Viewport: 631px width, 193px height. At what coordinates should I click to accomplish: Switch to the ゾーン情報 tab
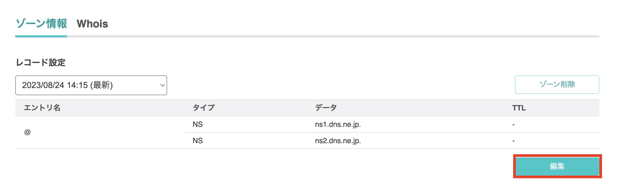41,24
